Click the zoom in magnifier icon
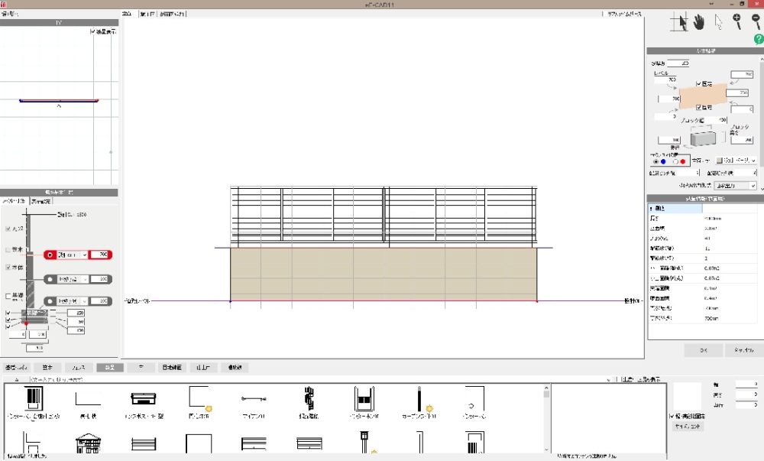Screen dimensions: 764x461 click(736, 21)
